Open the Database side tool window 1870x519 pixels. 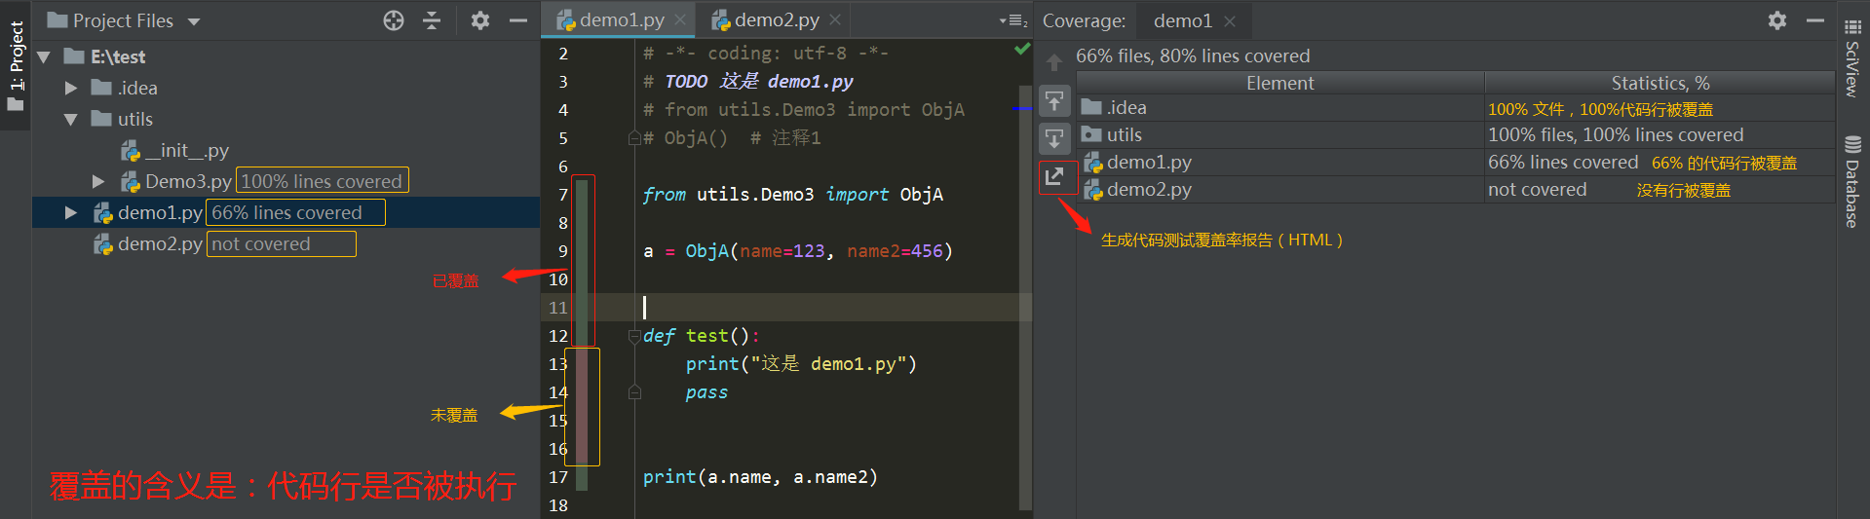pos(1852,182)
